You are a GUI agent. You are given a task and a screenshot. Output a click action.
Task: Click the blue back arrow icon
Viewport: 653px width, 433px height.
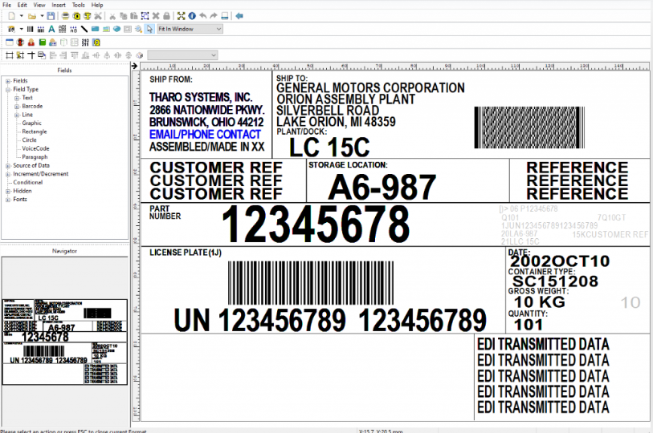tap(239, 16)
